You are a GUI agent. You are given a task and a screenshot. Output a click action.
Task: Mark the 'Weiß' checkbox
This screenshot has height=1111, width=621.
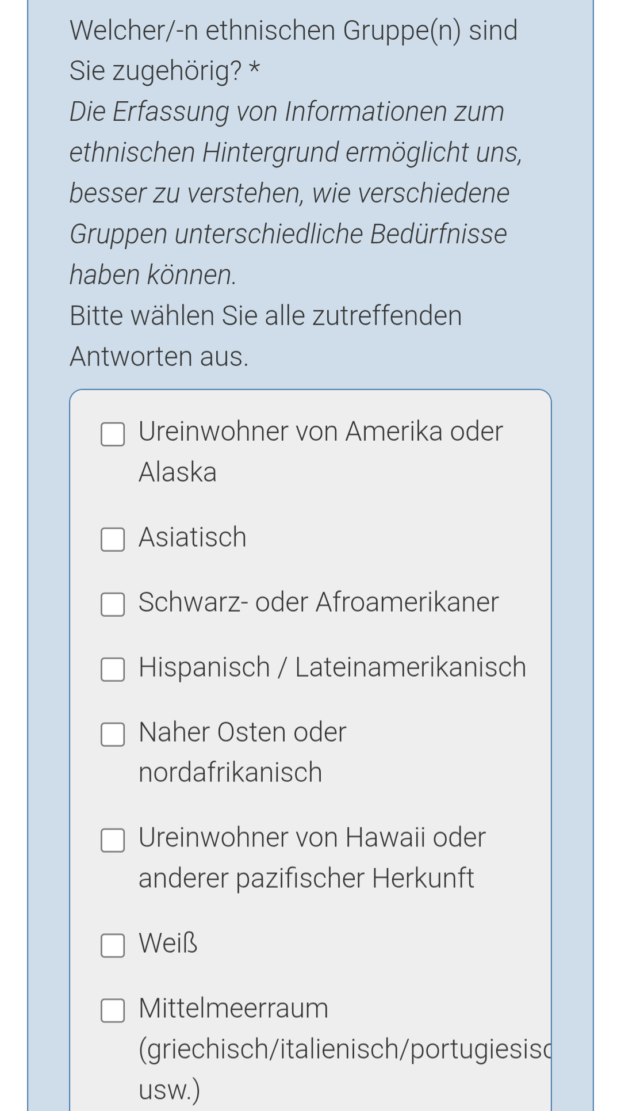(x=113, y=945)
